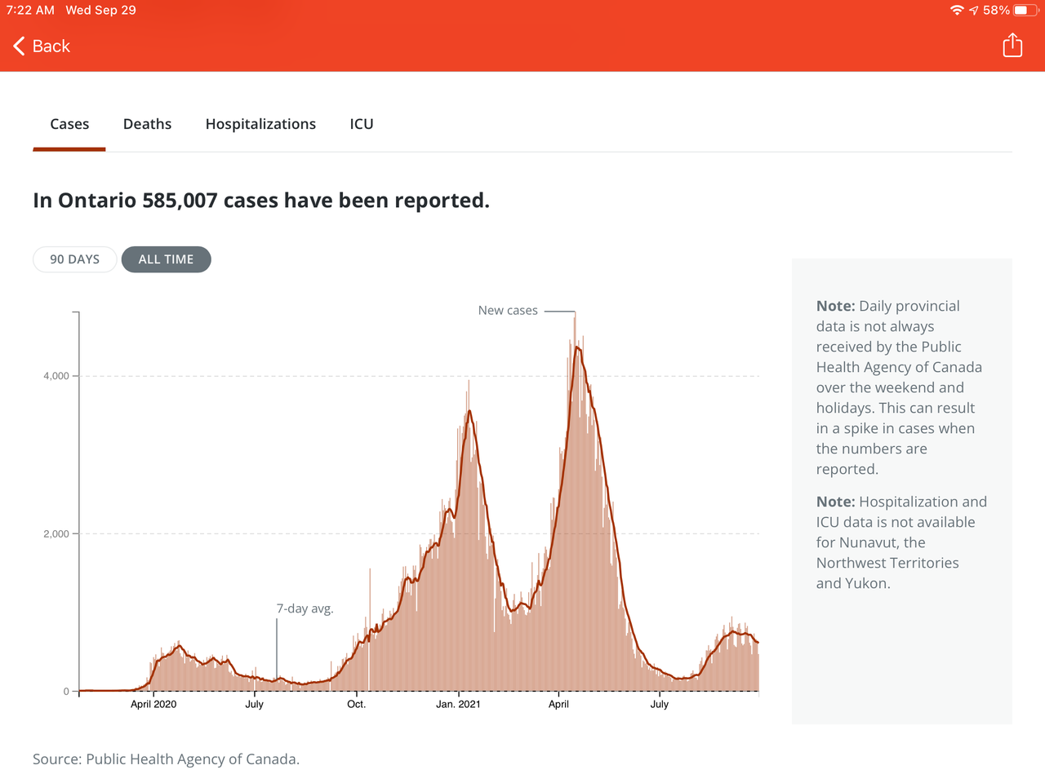
Task: Tap the Ontario cases reported headline
Action: click(261, 201)
